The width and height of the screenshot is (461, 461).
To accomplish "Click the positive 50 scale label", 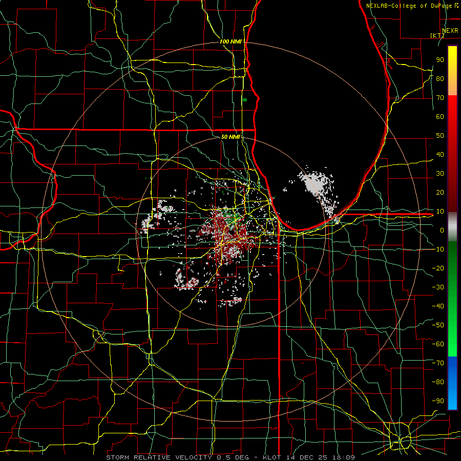I will (440, 136).
